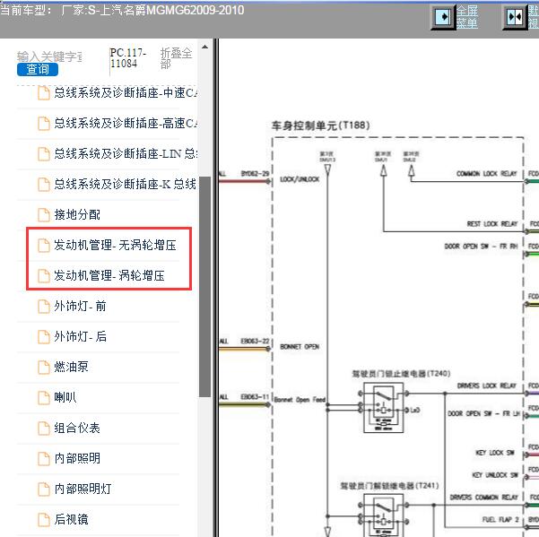Open the 燃油泵 diagram
This screenshot has height=537, width=539.
click(x=71, y=367)
